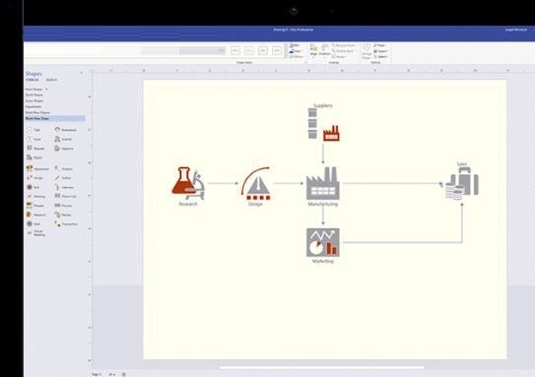The height and width of the screenshot is (377, 535).
Task: Open the Line dropdown in Shape Styles
Action: pos(296,51)
